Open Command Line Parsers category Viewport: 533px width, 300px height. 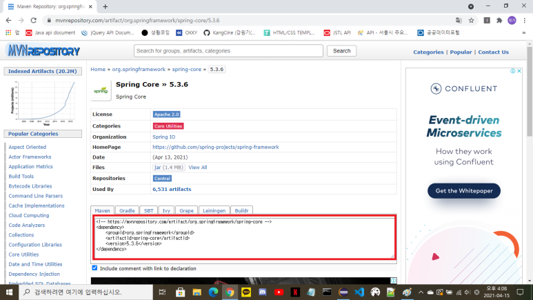(36, 196)
